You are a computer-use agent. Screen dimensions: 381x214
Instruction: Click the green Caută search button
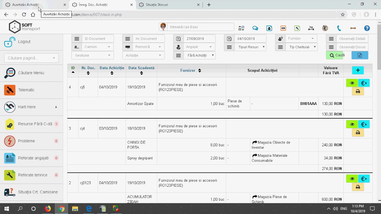pos(335,55)
